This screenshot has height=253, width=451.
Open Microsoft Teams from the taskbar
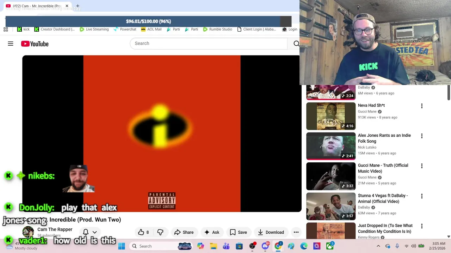226,246
